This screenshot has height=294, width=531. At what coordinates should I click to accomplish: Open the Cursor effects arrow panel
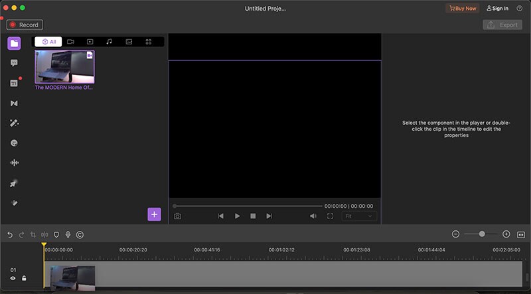(x=14, y=183)
